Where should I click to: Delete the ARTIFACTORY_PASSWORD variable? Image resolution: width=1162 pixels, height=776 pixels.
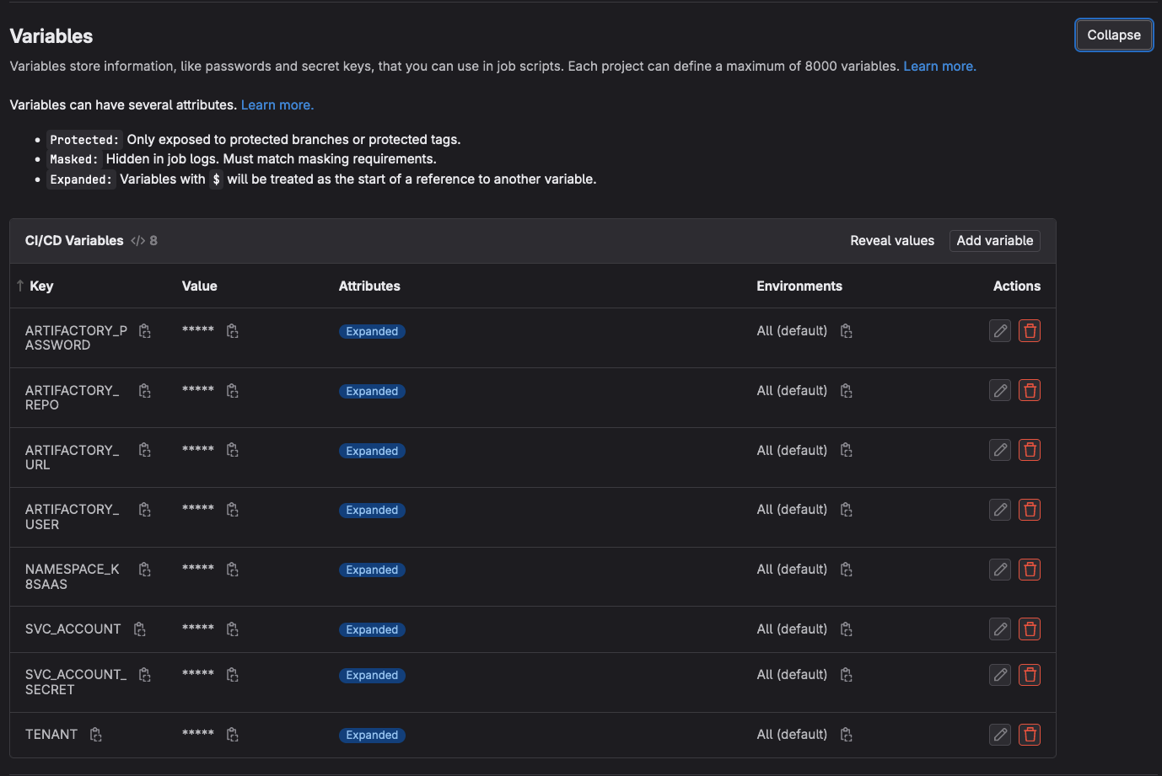point(1030,331)
